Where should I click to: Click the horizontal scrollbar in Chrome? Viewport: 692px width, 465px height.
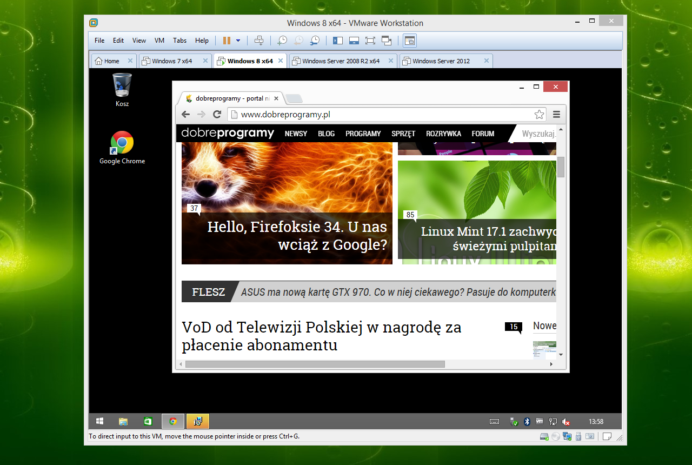coord(315,364)
